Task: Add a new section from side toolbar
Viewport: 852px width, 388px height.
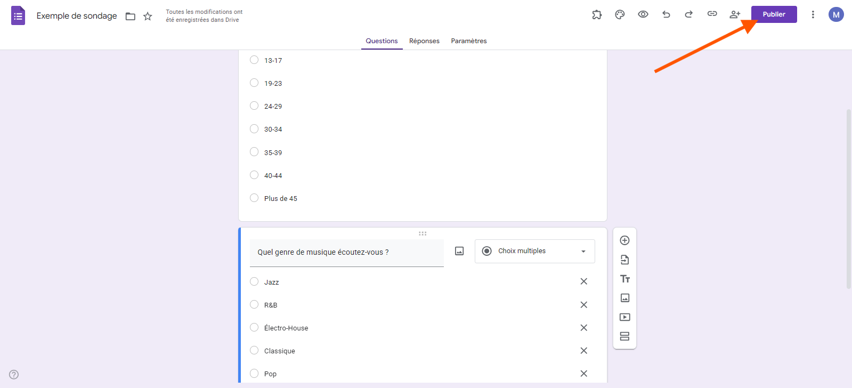Action: pos(625,336)
